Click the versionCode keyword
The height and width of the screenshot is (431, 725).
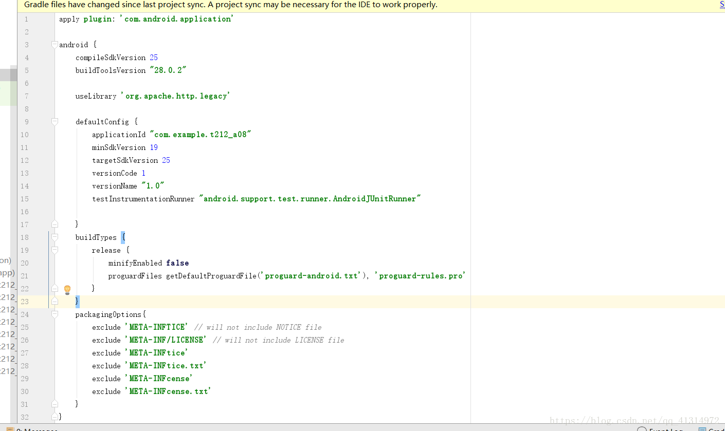pyautogui.click(x=115, y=173)
